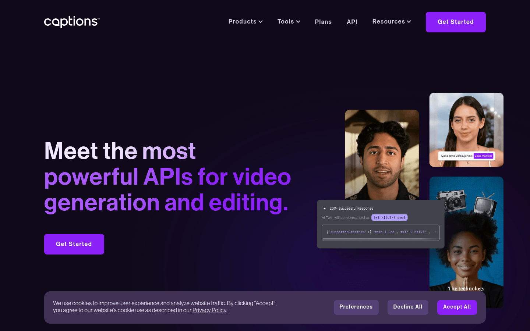
Task: Click 'AI Twin will be represented as' text
Action: click(x=346, y=218)
